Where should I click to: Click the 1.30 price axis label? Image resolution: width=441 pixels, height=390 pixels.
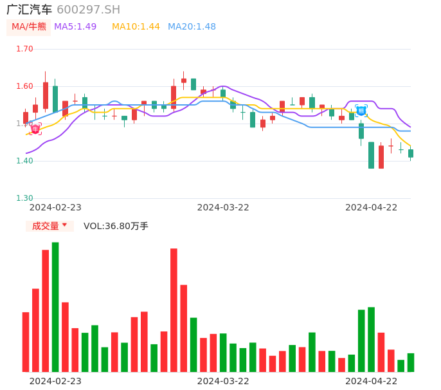(x=24, y=198)
